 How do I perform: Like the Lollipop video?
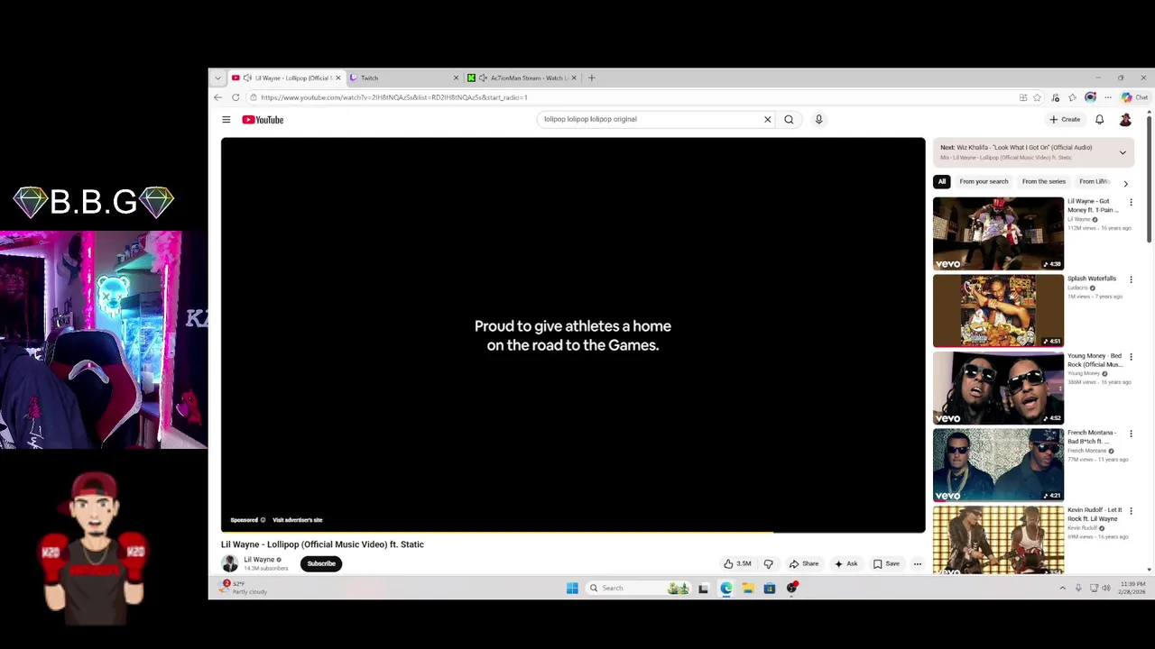coord(737,563)
